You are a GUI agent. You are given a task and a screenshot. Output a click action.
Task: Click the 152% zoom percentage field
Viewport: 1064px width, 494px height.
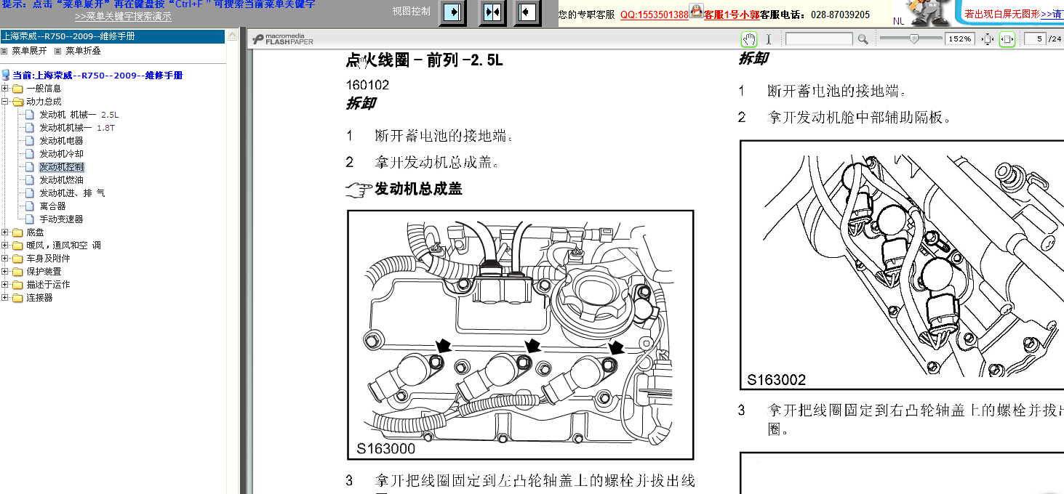tap(959, 39)
